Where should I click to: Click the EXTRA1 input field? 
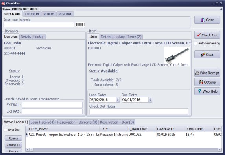point(52,105)
